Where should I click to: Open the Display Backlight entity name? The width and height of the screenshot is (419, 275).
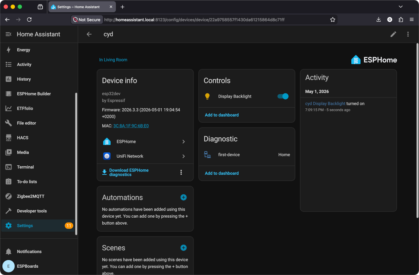point(235,96)
